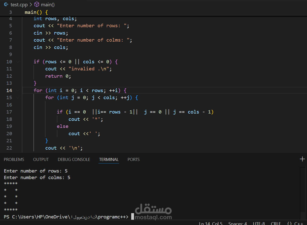Click the cube symbol icon before main()
The image size is (307, 225).
pos(37,5)
